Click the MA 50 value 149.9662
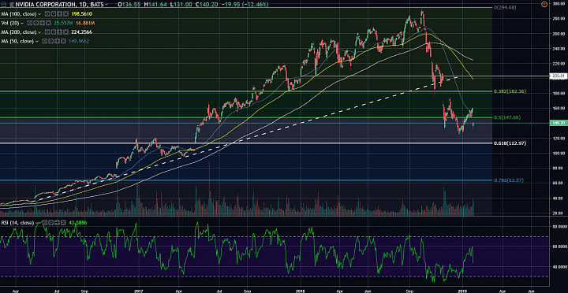The width and height of the screenshot is (568, 293). click(79, 41)
